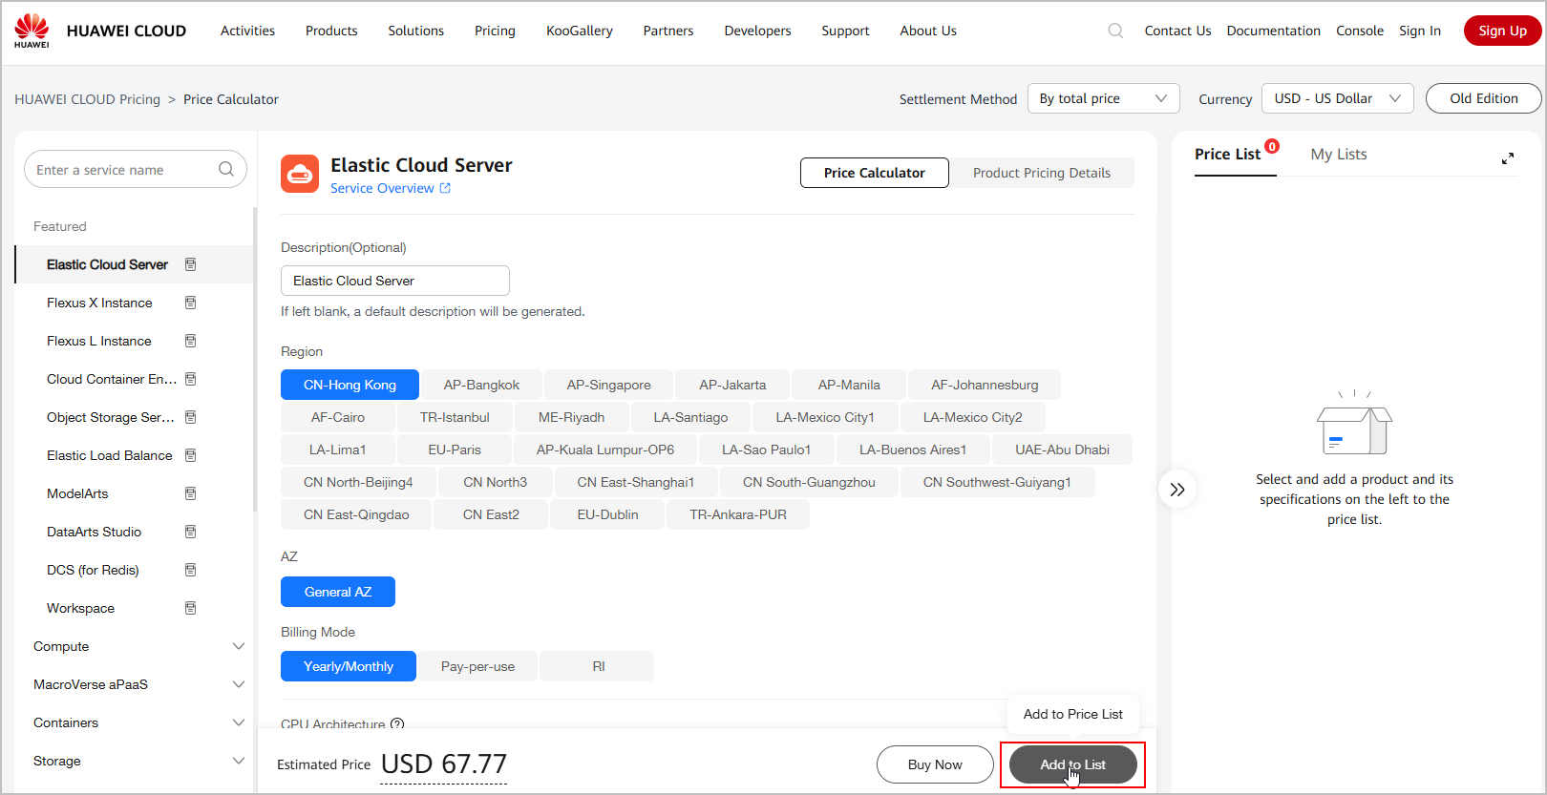Click calculator icon beside ModelArts
Viewport: 1547px width, 795px height.
pos(190,493)
